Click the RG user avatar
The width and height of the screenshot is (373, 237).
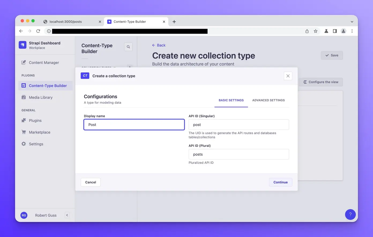(24, 215)
